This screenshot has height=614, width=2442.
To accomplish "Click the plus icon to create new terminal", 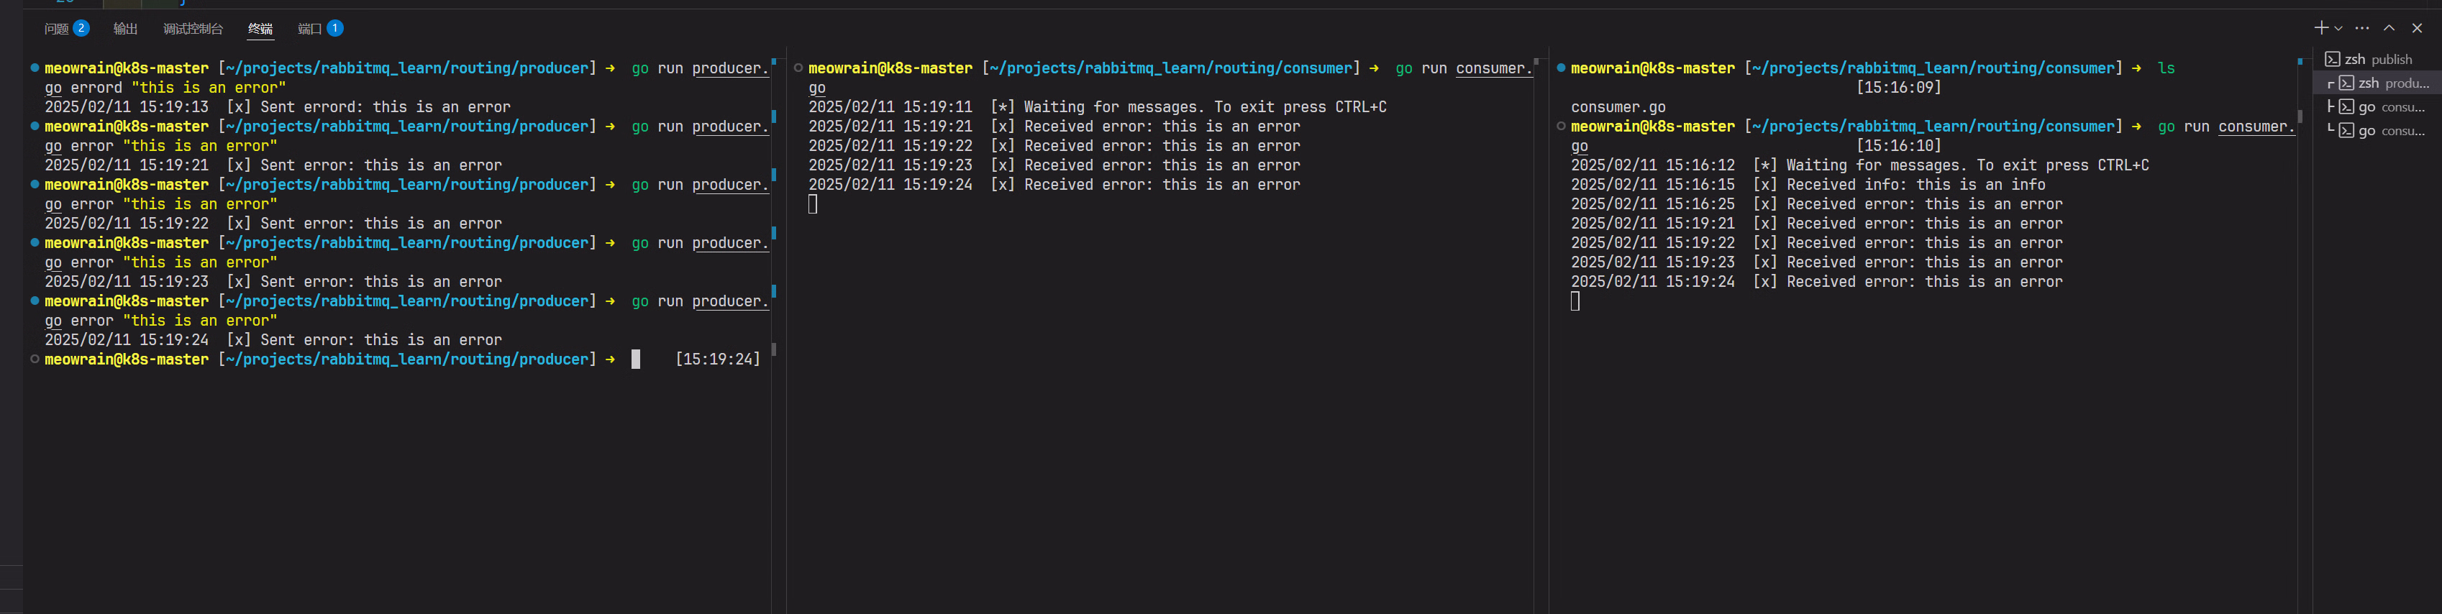I will (2320, 29).
